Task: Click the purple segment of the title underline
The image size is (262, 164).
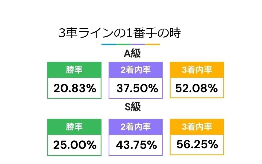Action: pyautogui.click(x=138, y=44)
